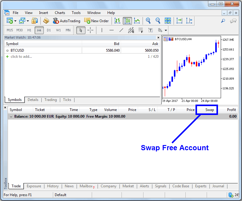The image size is (242, 201).
Task: Select the vertical line tool
Action: click(102, 30)
